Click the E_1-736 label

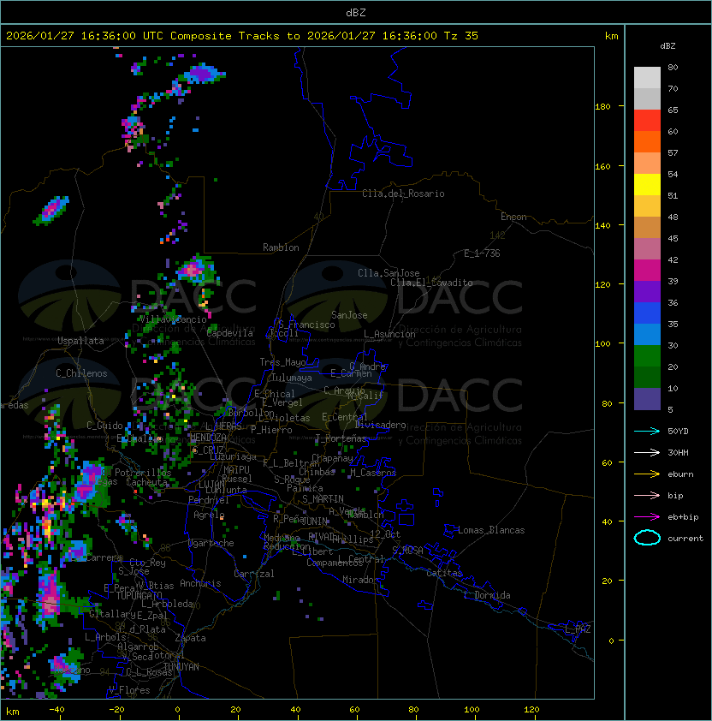coord(482,253)
